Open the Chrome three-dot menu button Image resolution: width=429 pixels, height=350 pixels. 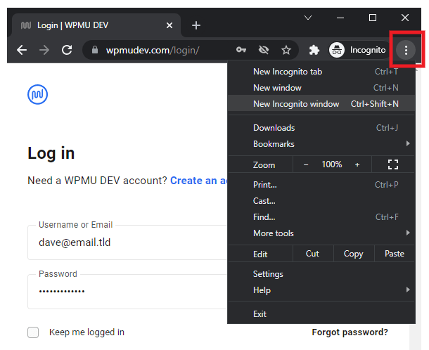click(x=406, y=50)
